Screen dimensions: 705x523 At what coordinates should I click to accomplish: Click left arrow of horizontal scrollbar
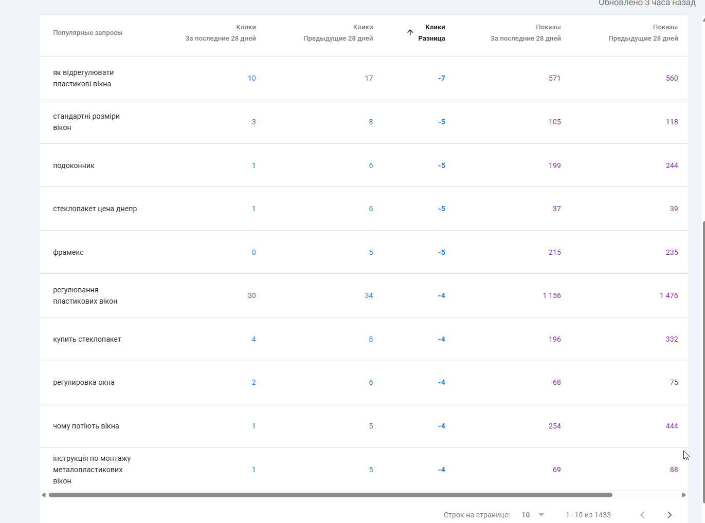44,495
